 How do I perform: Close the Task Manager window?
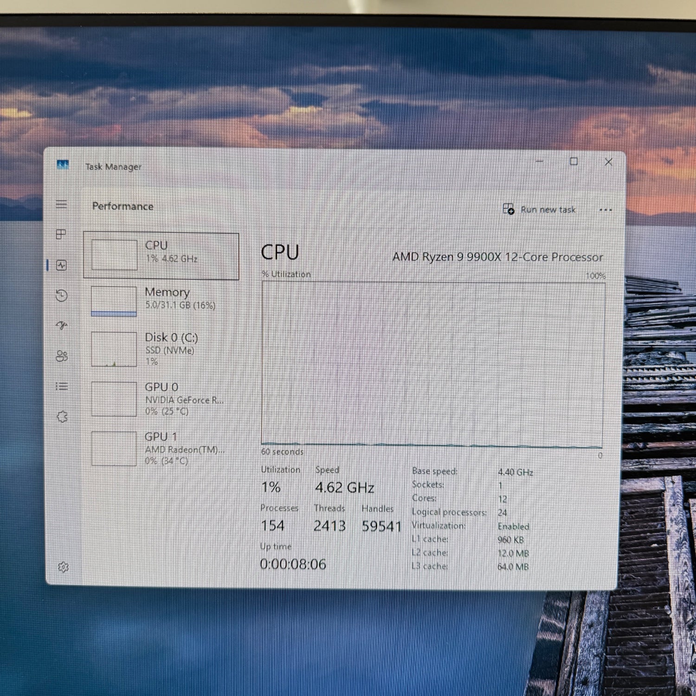608,162
